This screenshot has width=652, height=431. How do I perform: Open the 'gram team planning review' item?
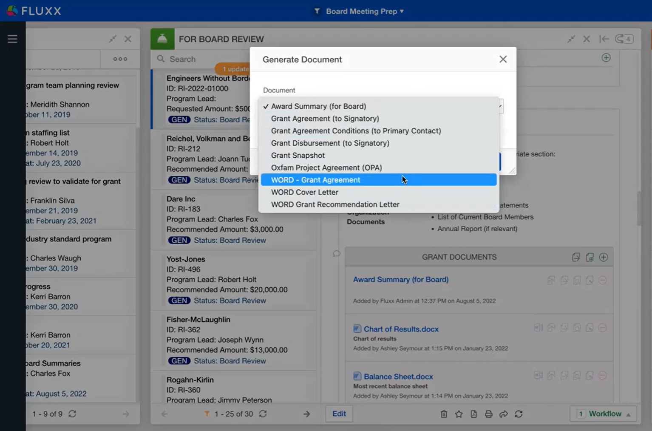click(x=81, y=99)
